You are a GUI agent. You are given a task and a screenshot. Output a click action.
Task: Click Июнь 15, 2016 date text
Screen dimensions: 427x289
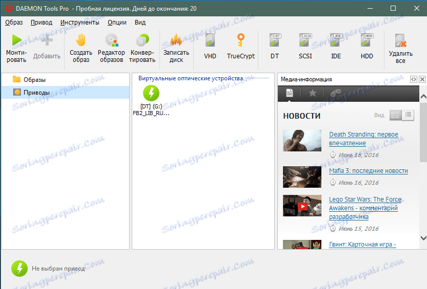pyautogui.click(x=358, y=229)
